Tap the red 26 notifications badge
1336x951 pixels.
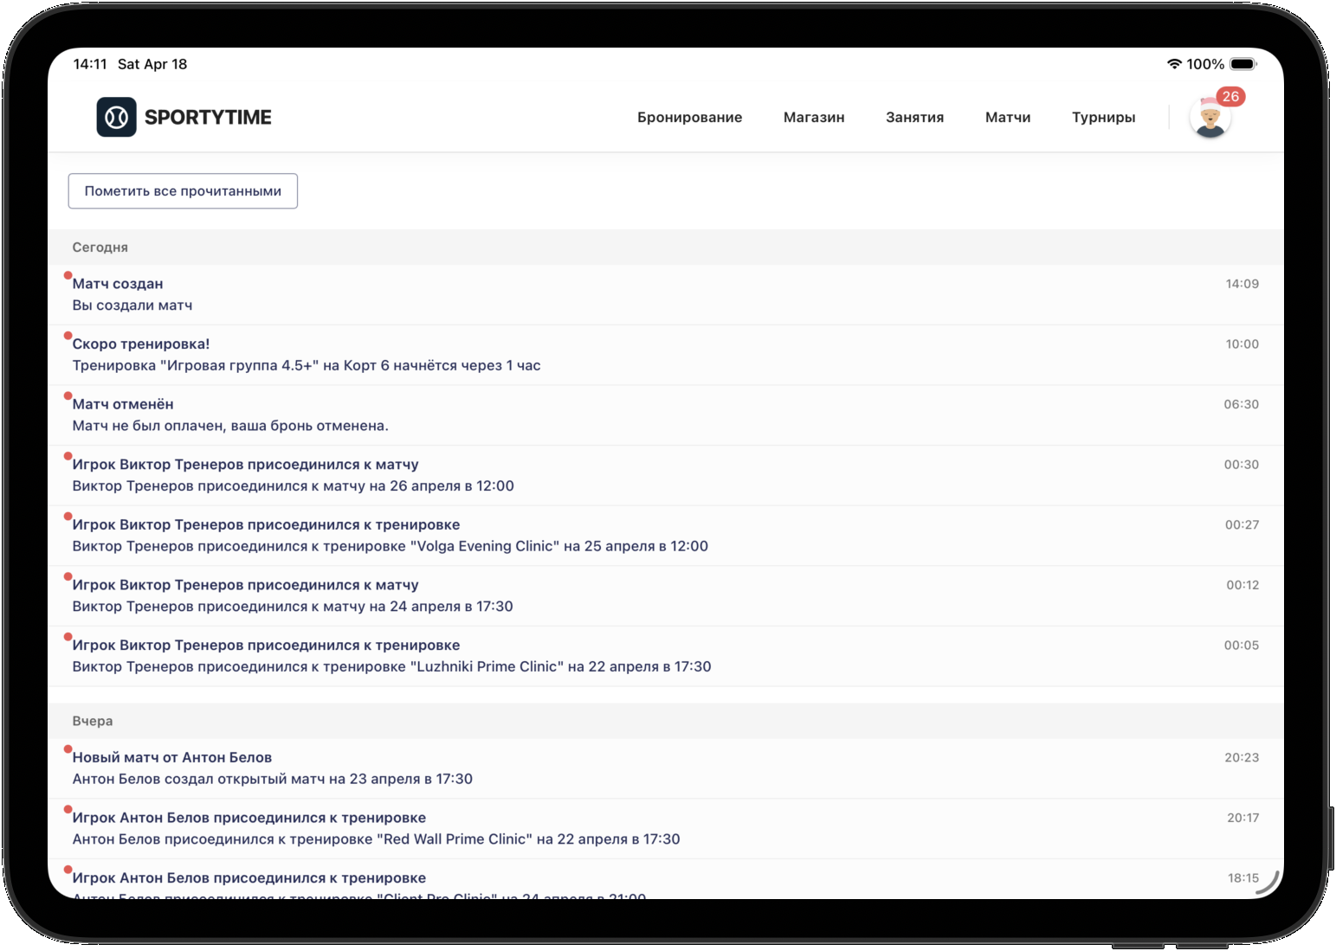pos(1230,96)
